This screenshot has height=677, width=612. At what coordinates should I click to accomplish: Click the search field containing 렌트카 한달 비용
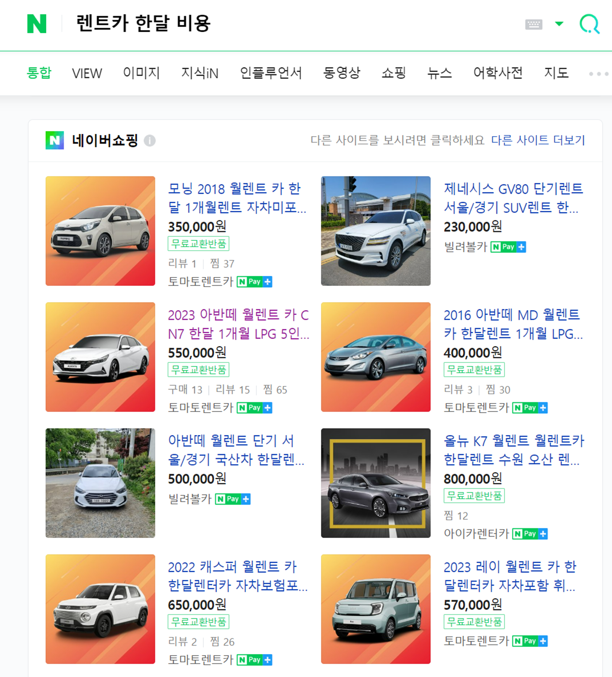click(292, 24)
